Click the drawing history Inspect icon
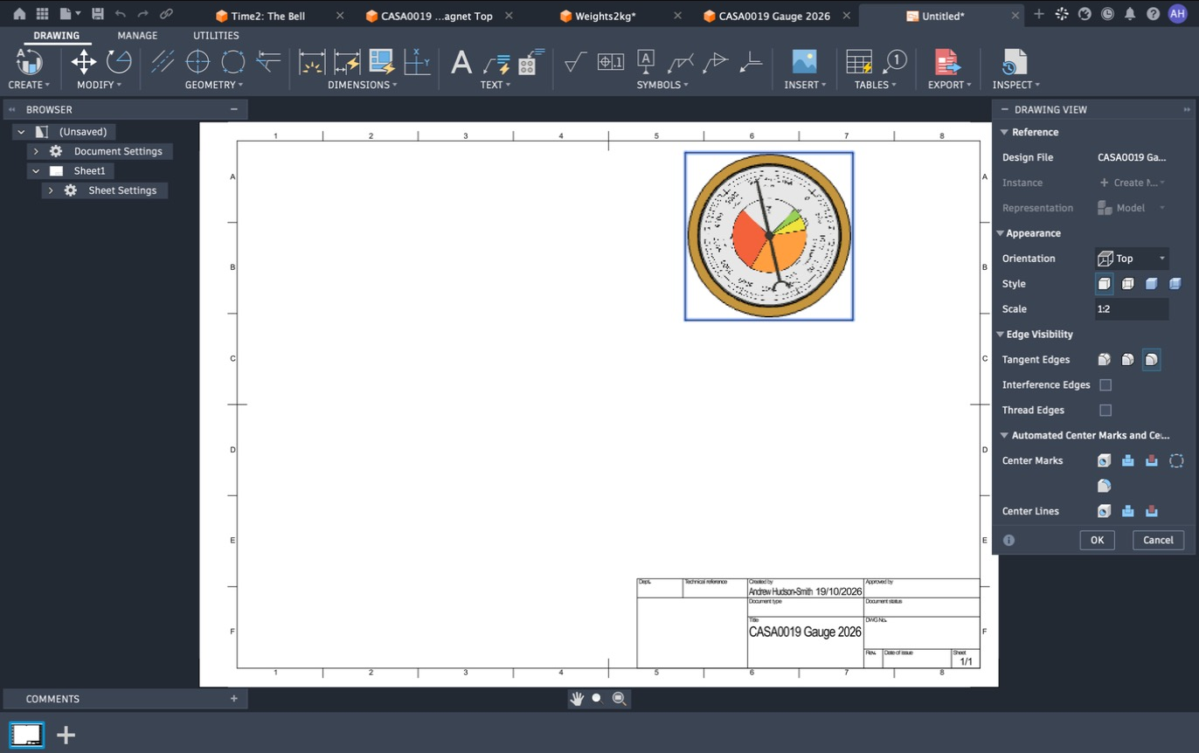The height and width of the screenshot is (753, 1199). tap(1014, 62)
